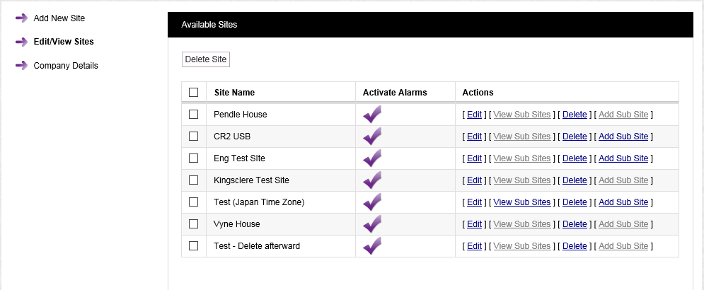Click the alarm checkmark for Vyne House
Screen dimensions: 704x290
(x=372, y=224)
